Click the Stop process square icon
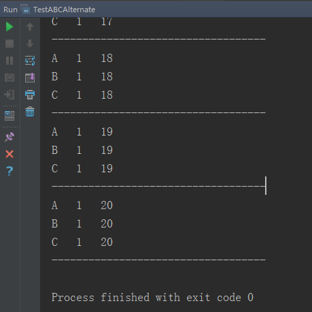 point(10,44)
